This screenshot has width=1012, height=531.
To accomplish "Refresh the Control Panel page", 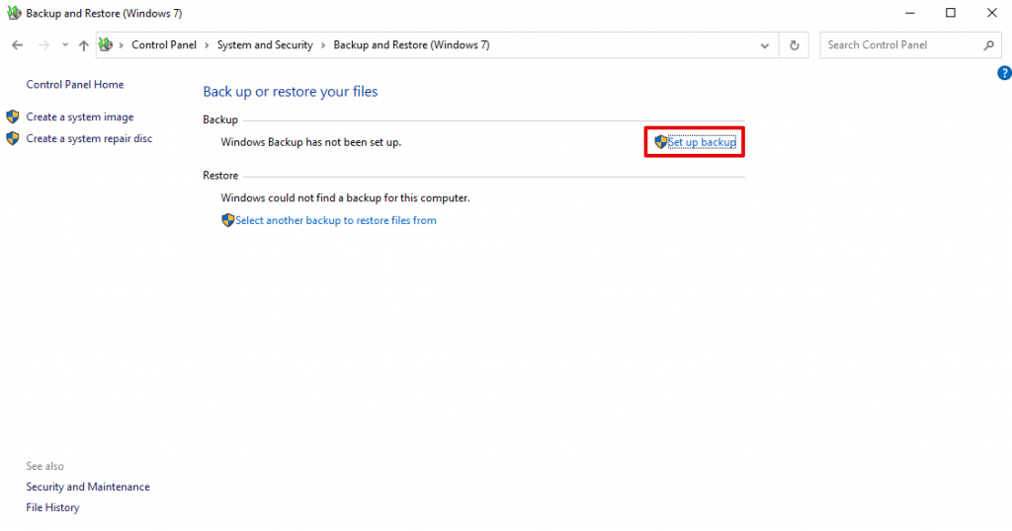I will (x=795, y=45).
